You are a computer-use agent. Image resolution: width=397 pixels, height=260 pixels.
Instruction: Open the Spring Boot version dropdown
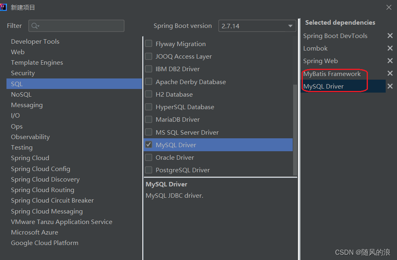(257, 26)
